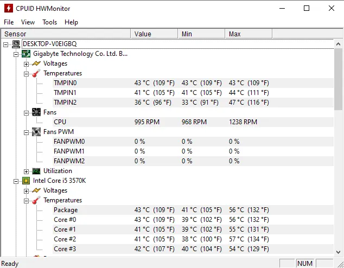Select the DESKTOP-V0EIGBQ computer icon
This screenshot has width=344, height=268.
point(16,44)
